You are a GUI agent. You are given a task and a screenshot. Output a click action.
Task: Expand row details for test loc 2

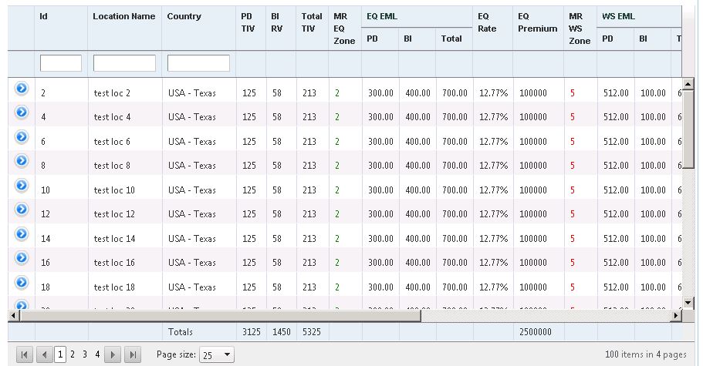22,88
